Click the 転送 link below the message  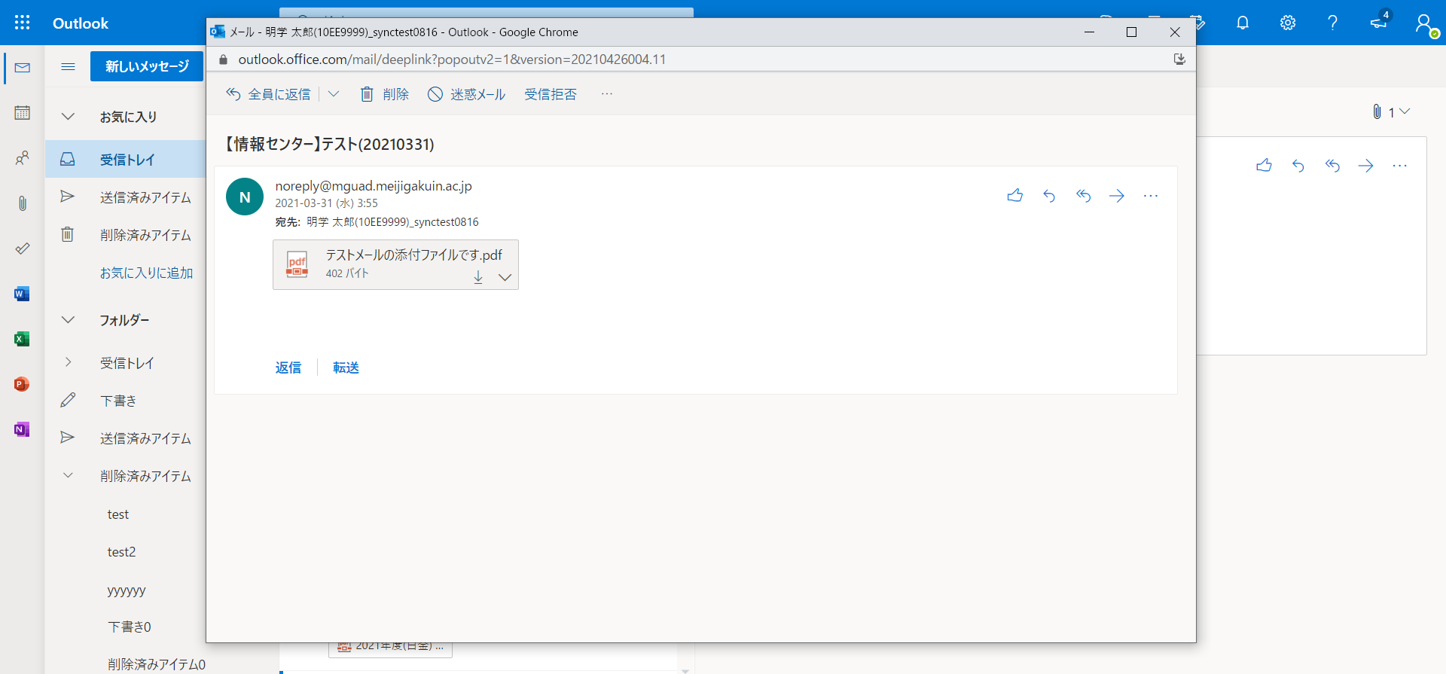[346, 367]
